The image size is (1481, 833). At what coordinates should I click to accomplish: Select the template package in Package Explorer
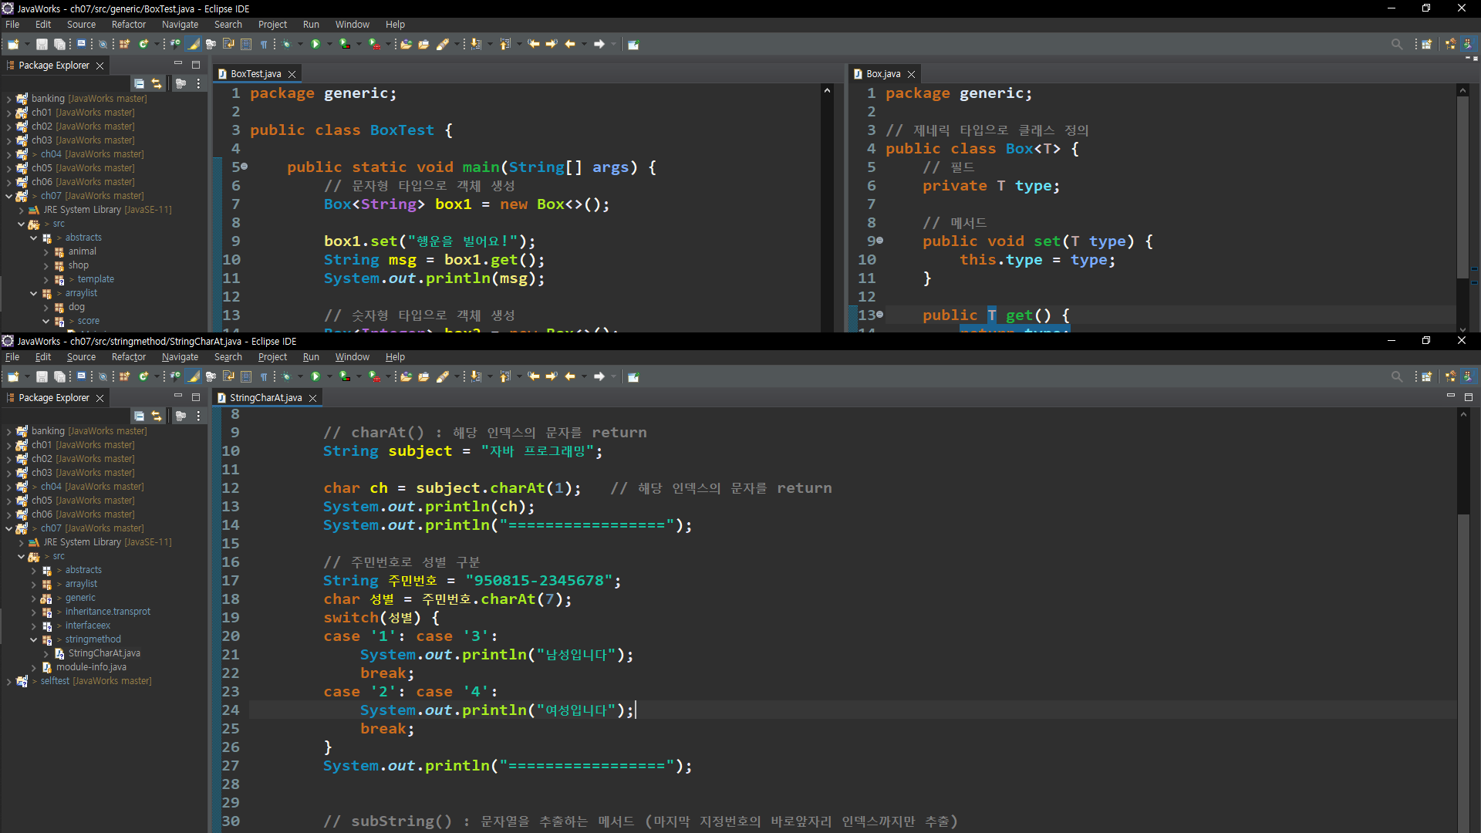pos(96,279)
